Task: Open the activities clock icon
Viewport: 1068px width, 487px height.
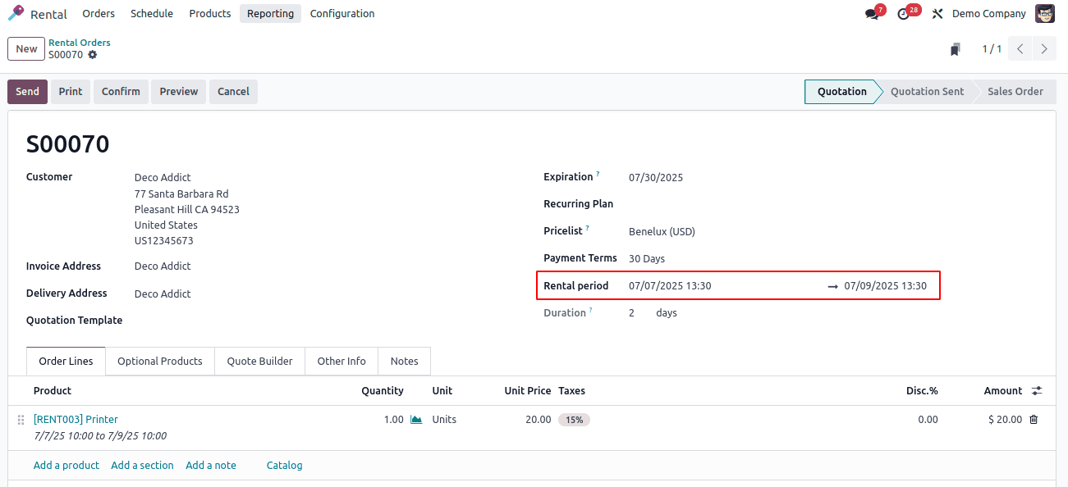Action: (904, 14)
